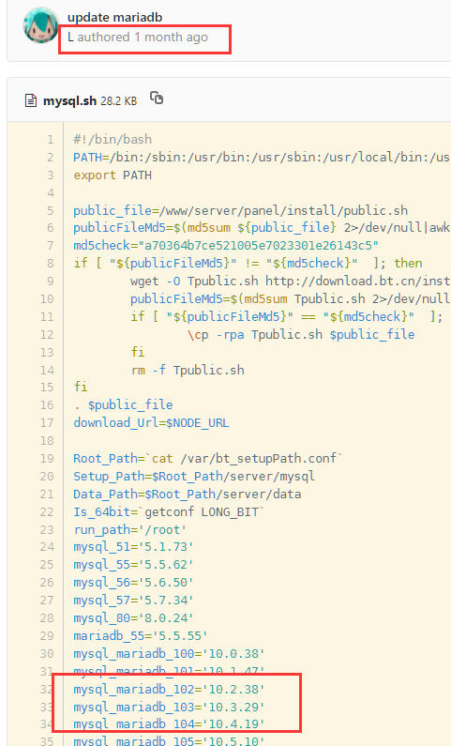Copy file contents using the copy icon

(157, 98)
